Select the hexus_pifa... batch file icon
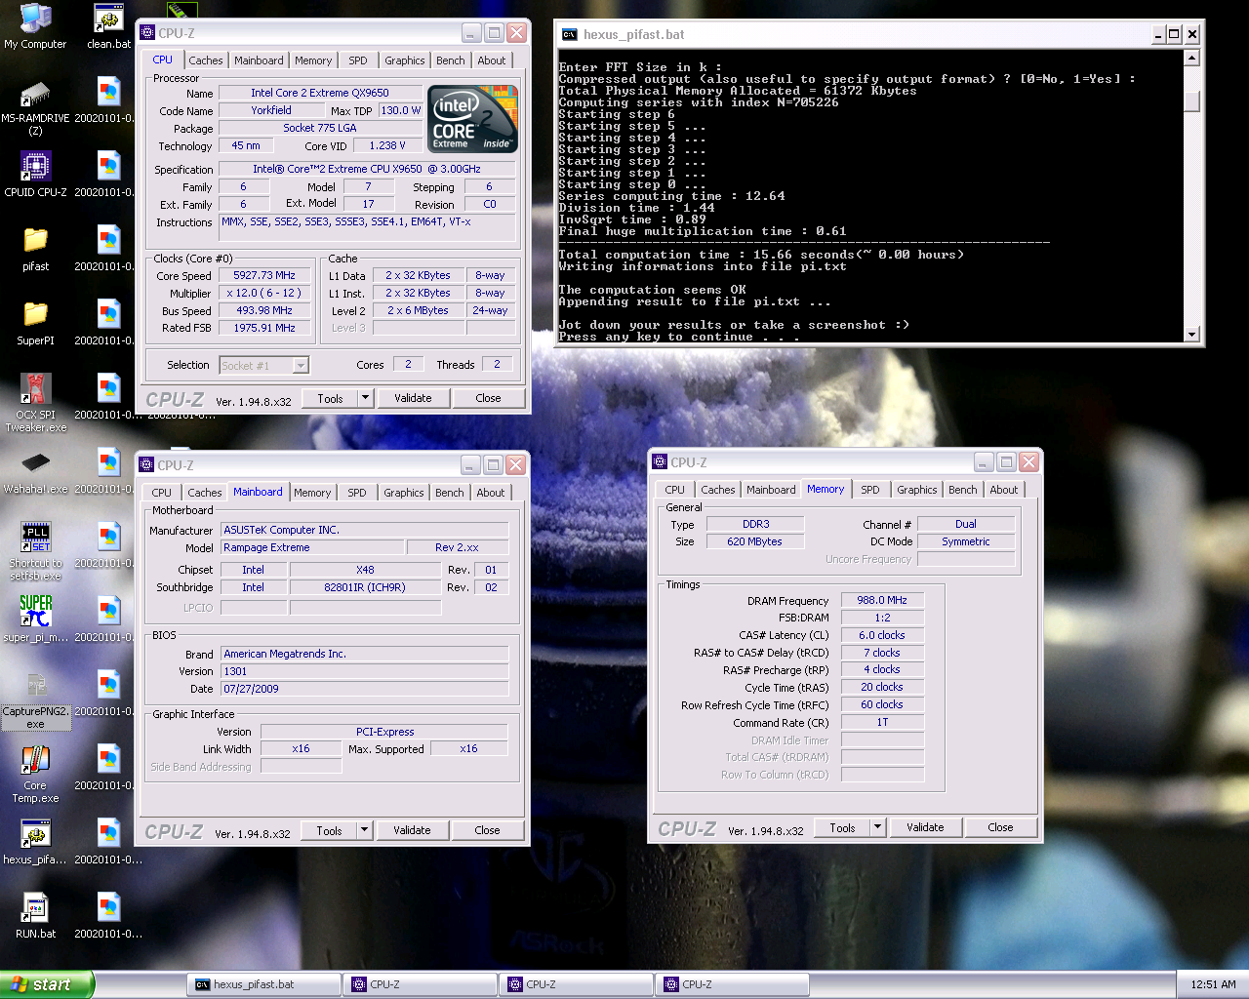 tap(35, 842)
